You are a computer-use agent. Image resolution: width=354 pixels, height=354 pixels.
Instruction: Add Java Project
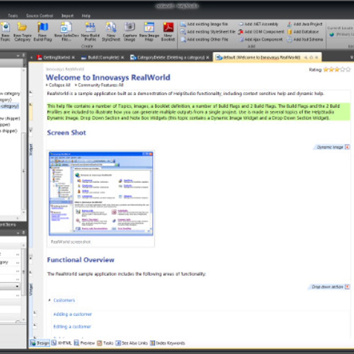tap(305, 24)
